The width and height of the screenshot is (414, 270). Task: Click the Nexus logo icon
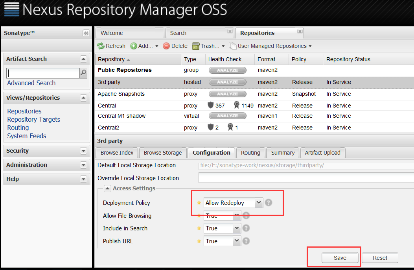pyautogui.click(x=12, y=9)
